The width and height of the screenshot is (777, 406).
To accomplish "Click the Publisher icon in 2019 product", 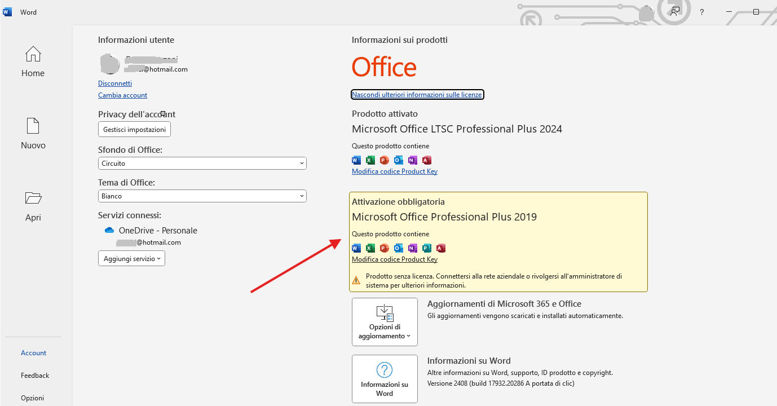I will 427,248.
